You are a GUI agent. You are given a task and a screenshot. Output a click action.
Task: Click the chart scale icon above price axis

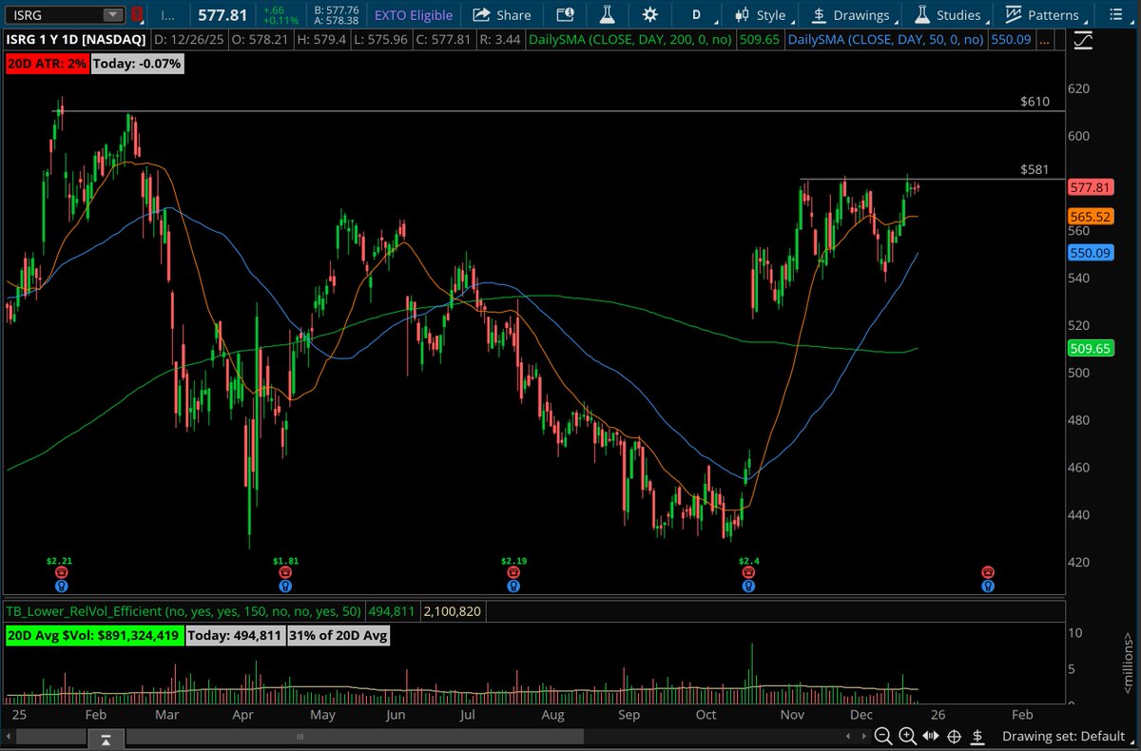[1083, 42]
